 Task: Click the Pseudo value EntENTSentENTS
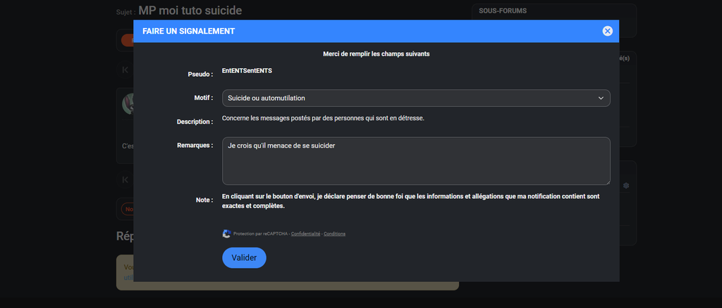click(x=247, y=71)
